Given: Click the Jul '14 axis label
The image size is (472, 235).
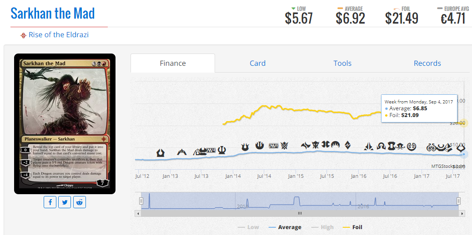Looking at the screenshot, I should (264, 176).
